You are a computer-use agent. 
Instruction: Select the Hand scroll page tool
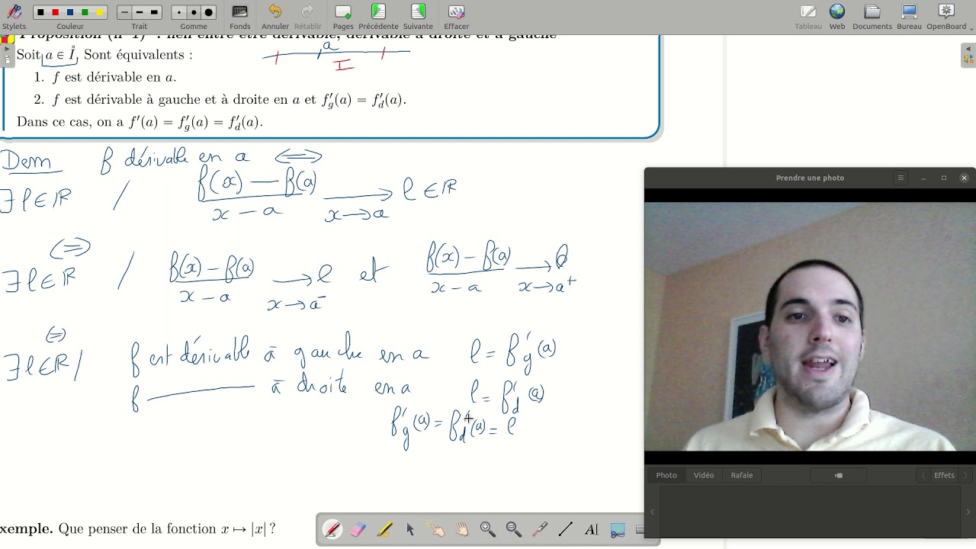(461, 529)
